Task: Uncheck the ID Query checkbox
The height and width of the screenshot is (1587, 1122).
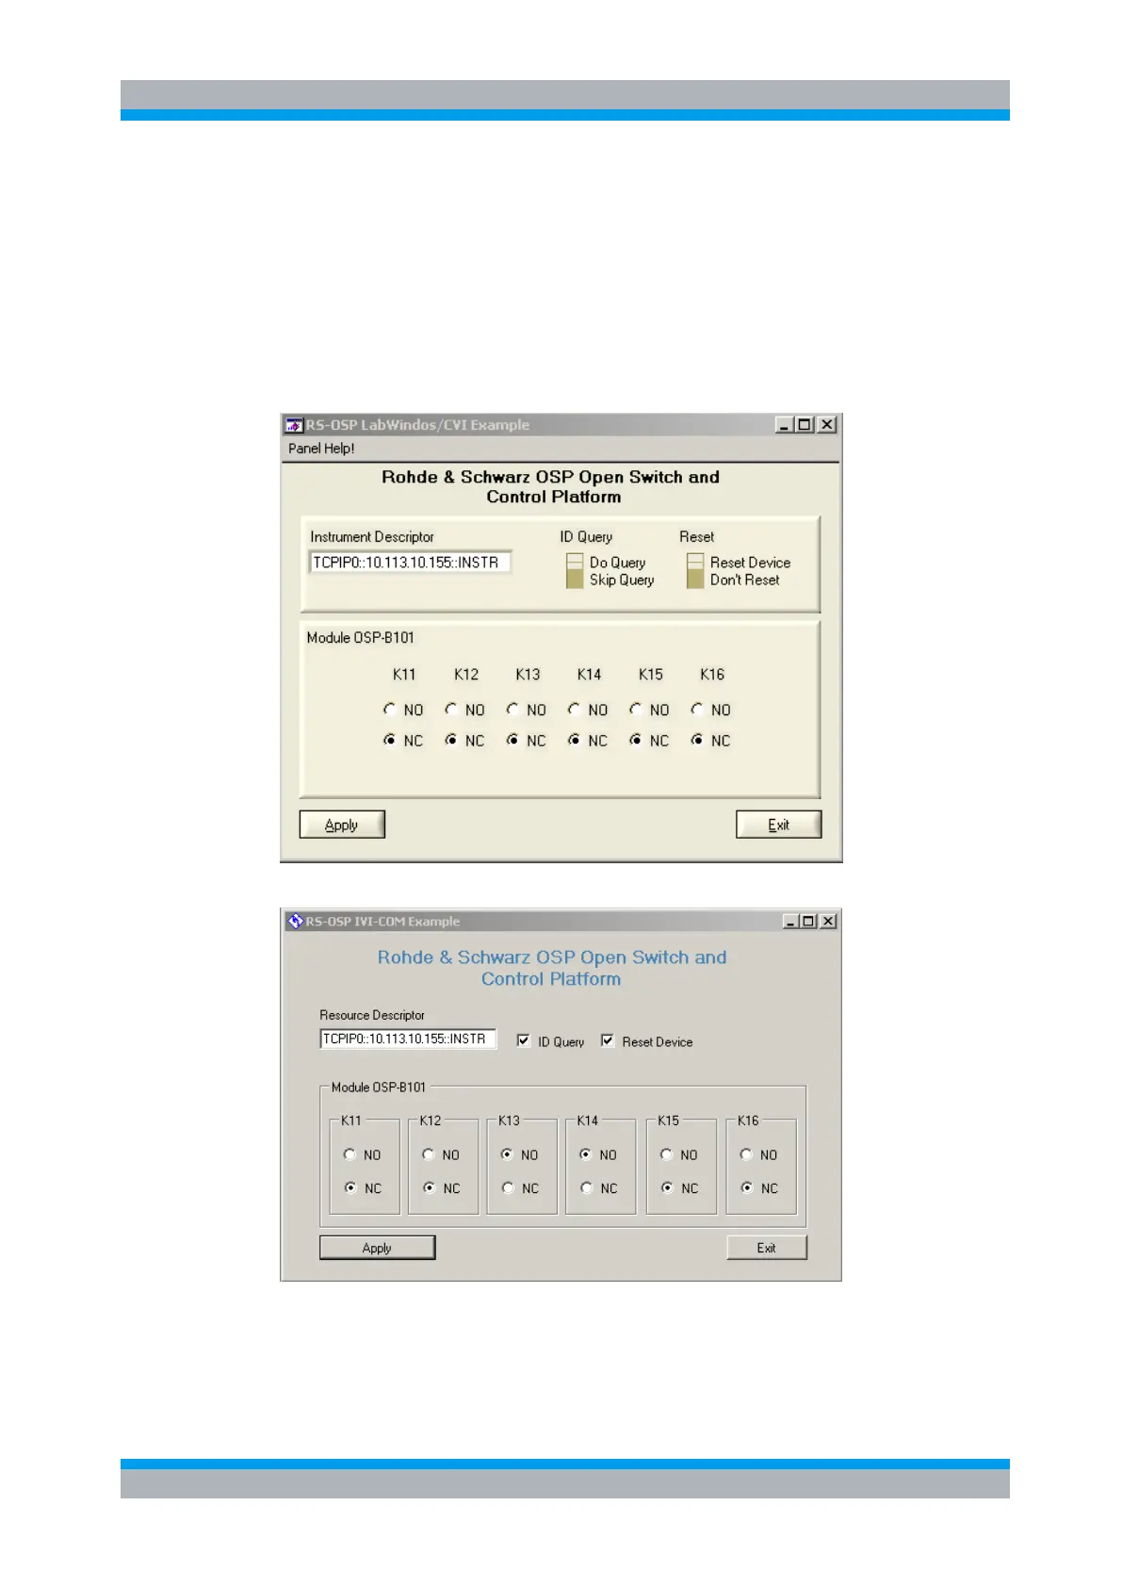Action: tap(524, 1040)
